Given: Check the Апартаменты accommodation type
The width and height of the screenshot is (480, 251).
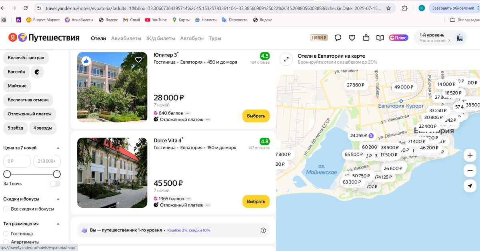Looking at the screenshot, I should (x=6, y=242).
